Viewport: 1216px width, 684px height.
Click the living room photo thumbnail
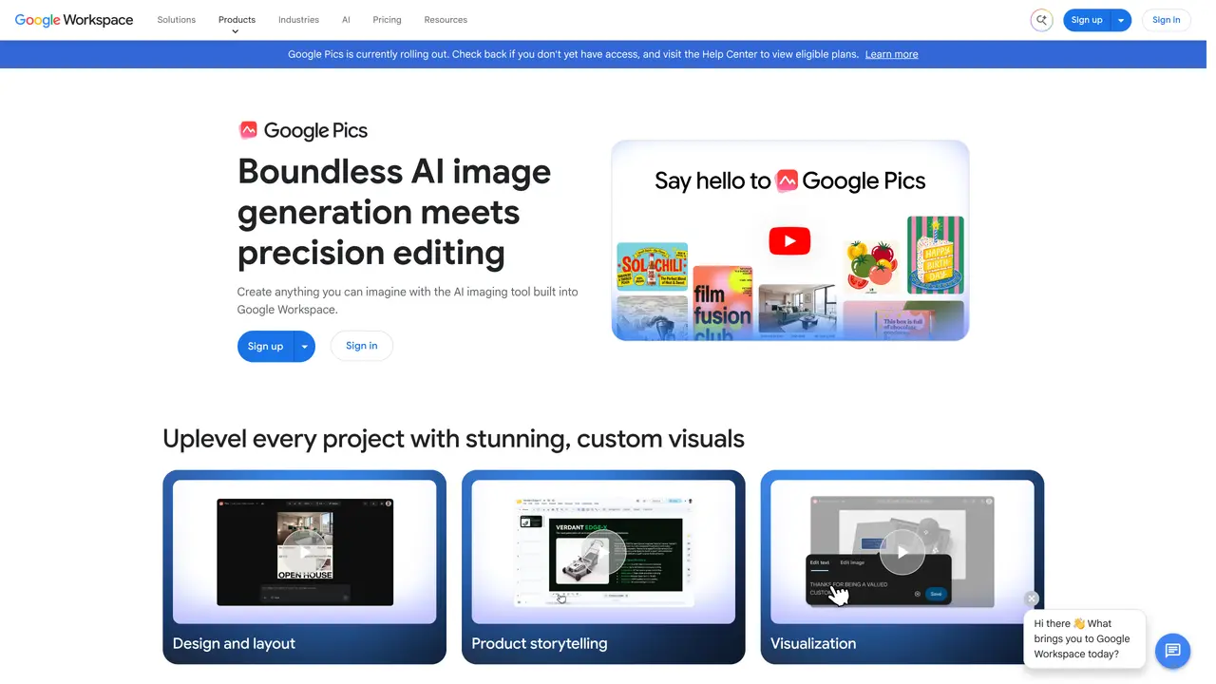797,309
